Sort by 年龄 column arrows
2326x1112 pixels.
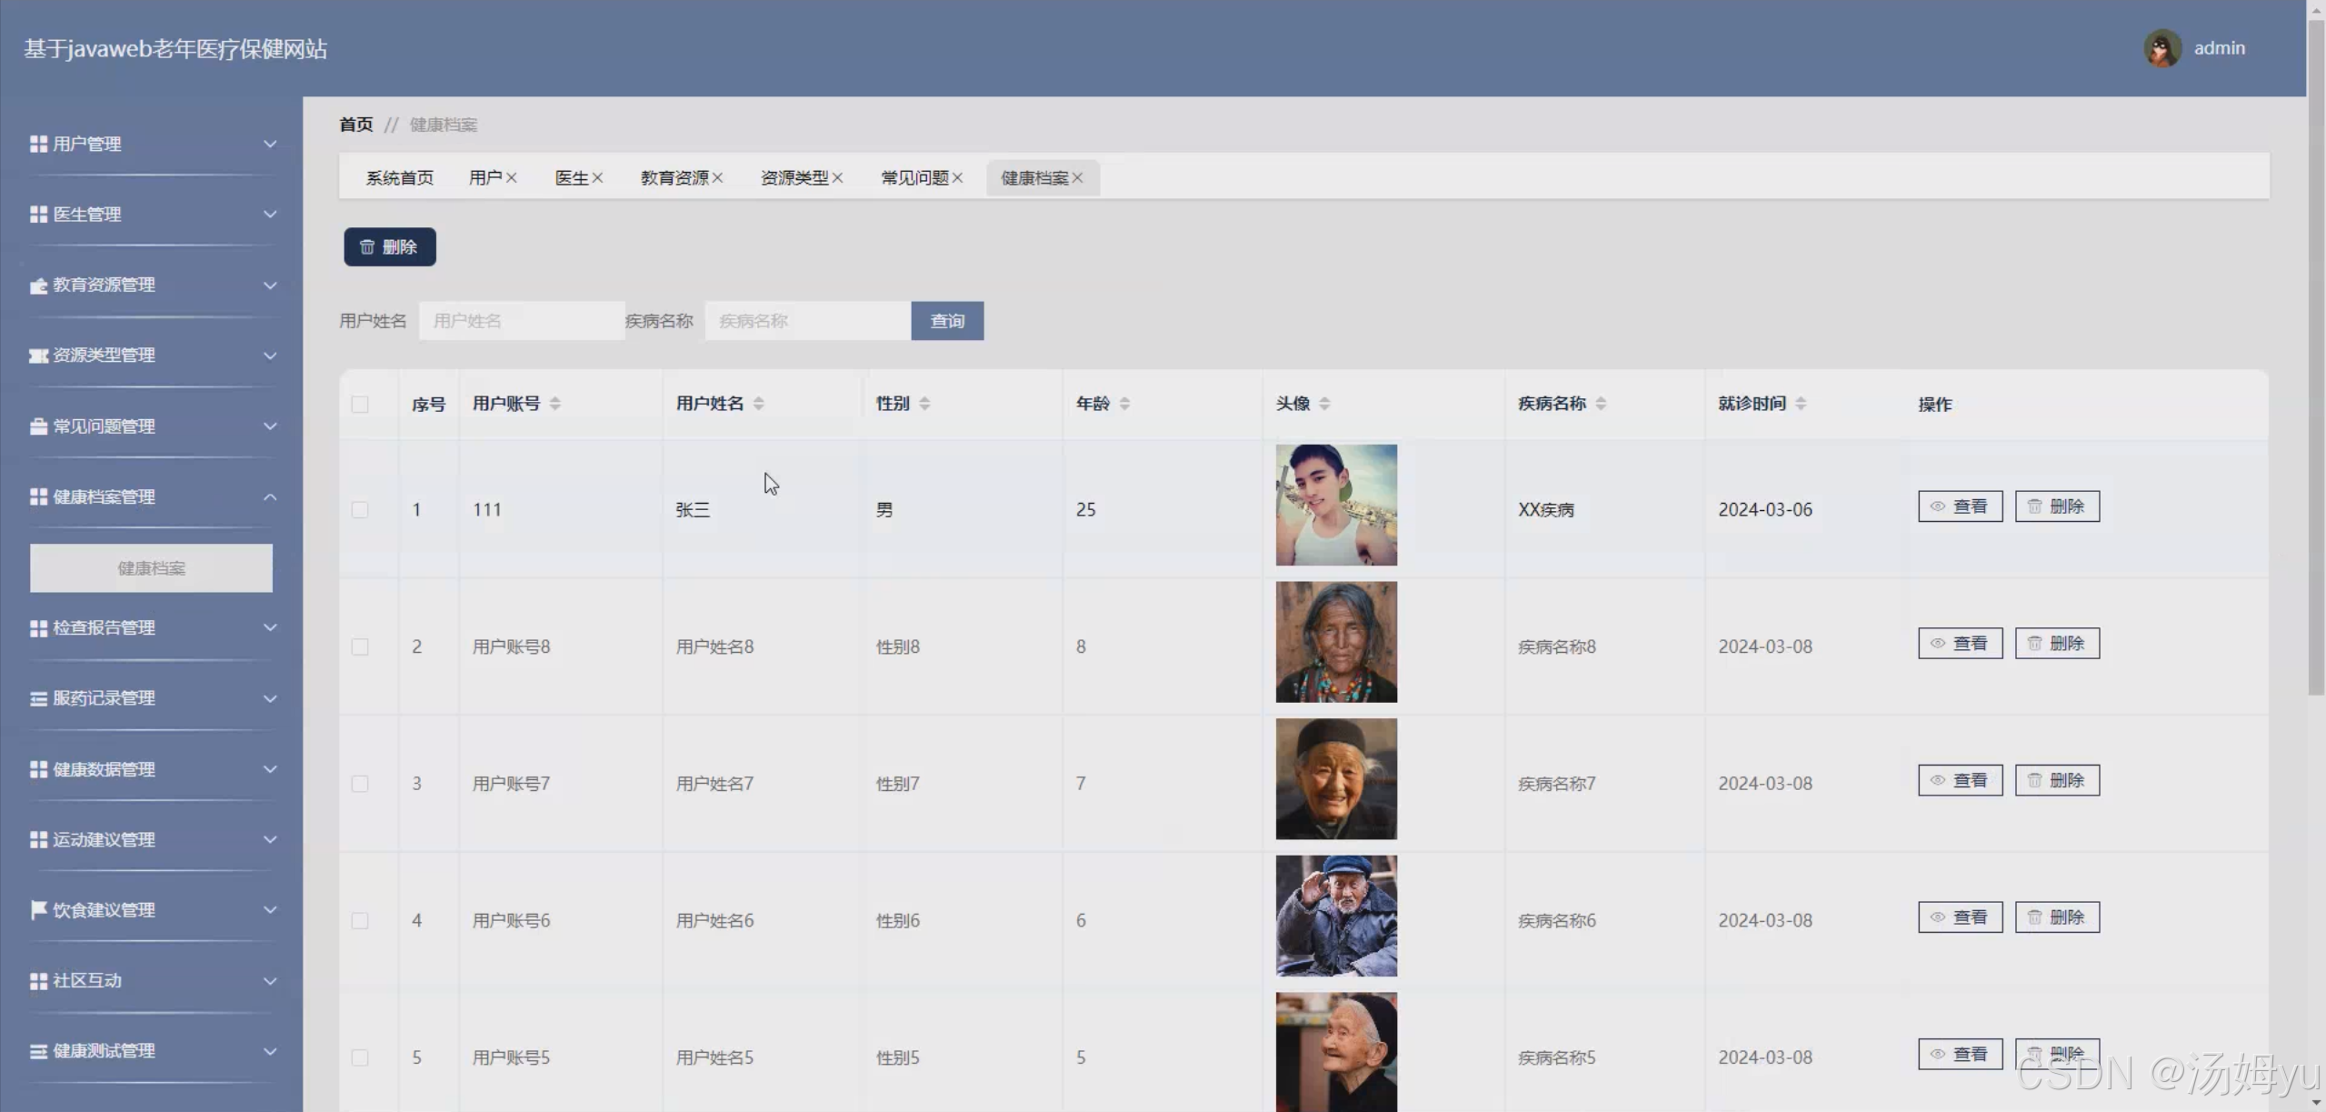[x=1124, y=404]
